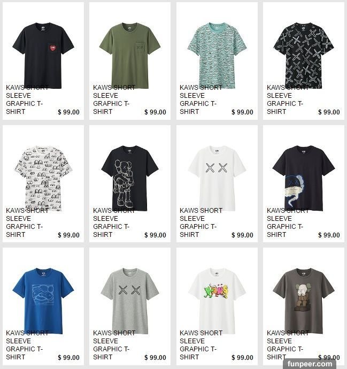Click the $ 99.00 price of the X-pattern black shirt
Screen dimensions: 347x369
tap(329, 112)
